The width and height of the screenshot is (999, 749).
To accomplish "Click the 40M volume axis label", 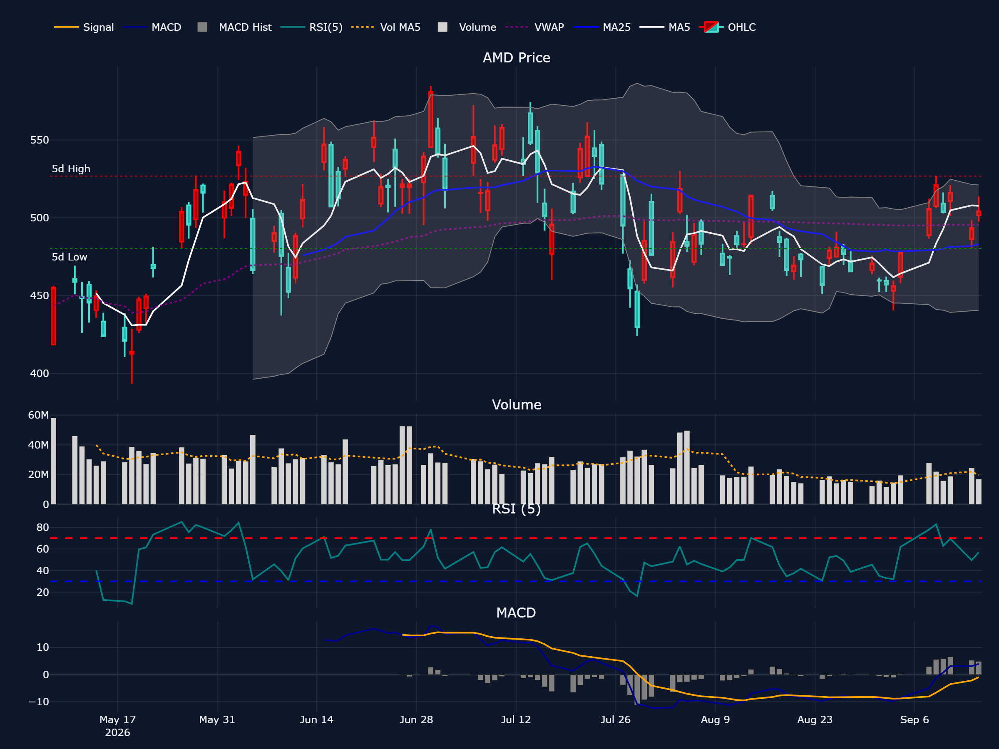I will tap(38, 445).
